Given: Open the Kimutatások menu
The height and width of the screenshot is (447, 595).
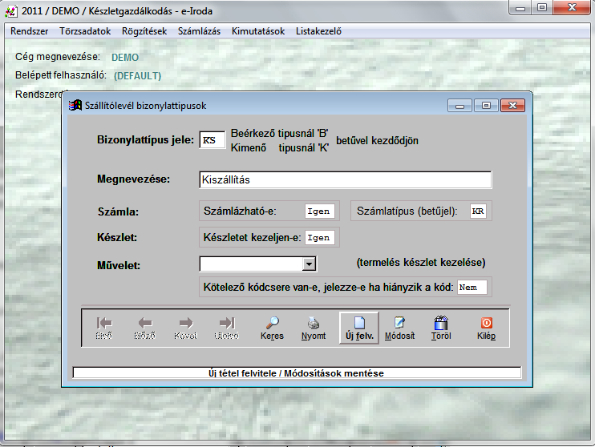Looking at the screenshot, I should [257, 31].
